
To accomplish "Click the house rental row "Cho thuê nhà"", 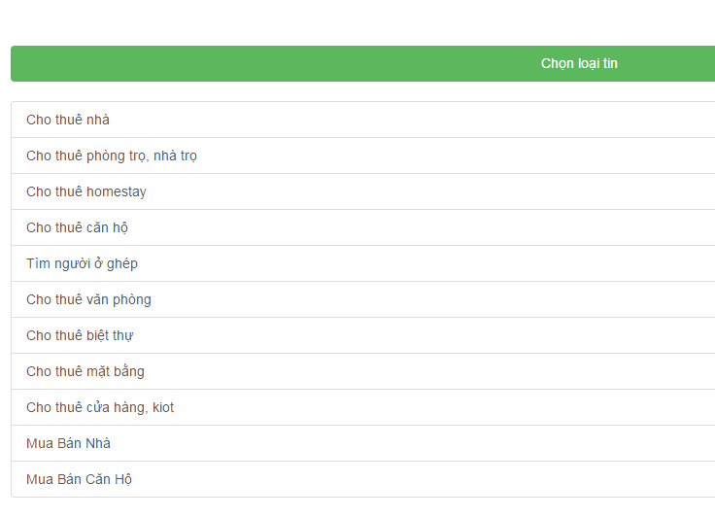I will click(x=68, y=120).
